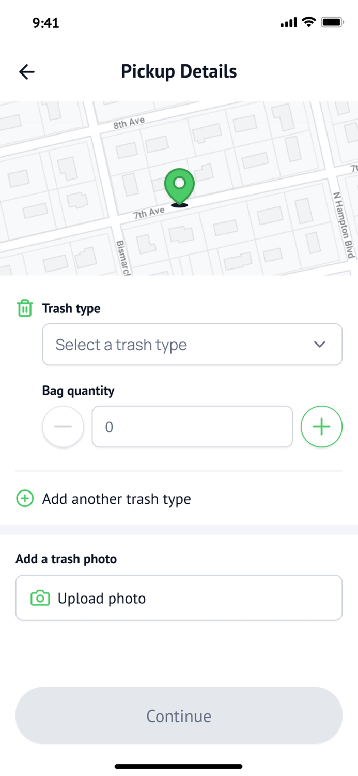Click the bag quantity input field
Image resolution: width=358 pixels, height=776 pixels.
point(192,426)
